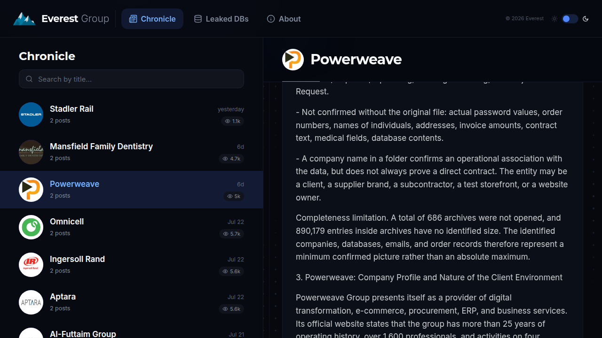The height and width of the screenshot is (338, 602).
Task: Click the Powerweave article heading
Action: tap(356, 60)
